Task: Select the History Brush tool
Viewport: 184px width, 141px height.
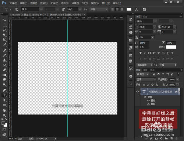Action: (4, 65)
